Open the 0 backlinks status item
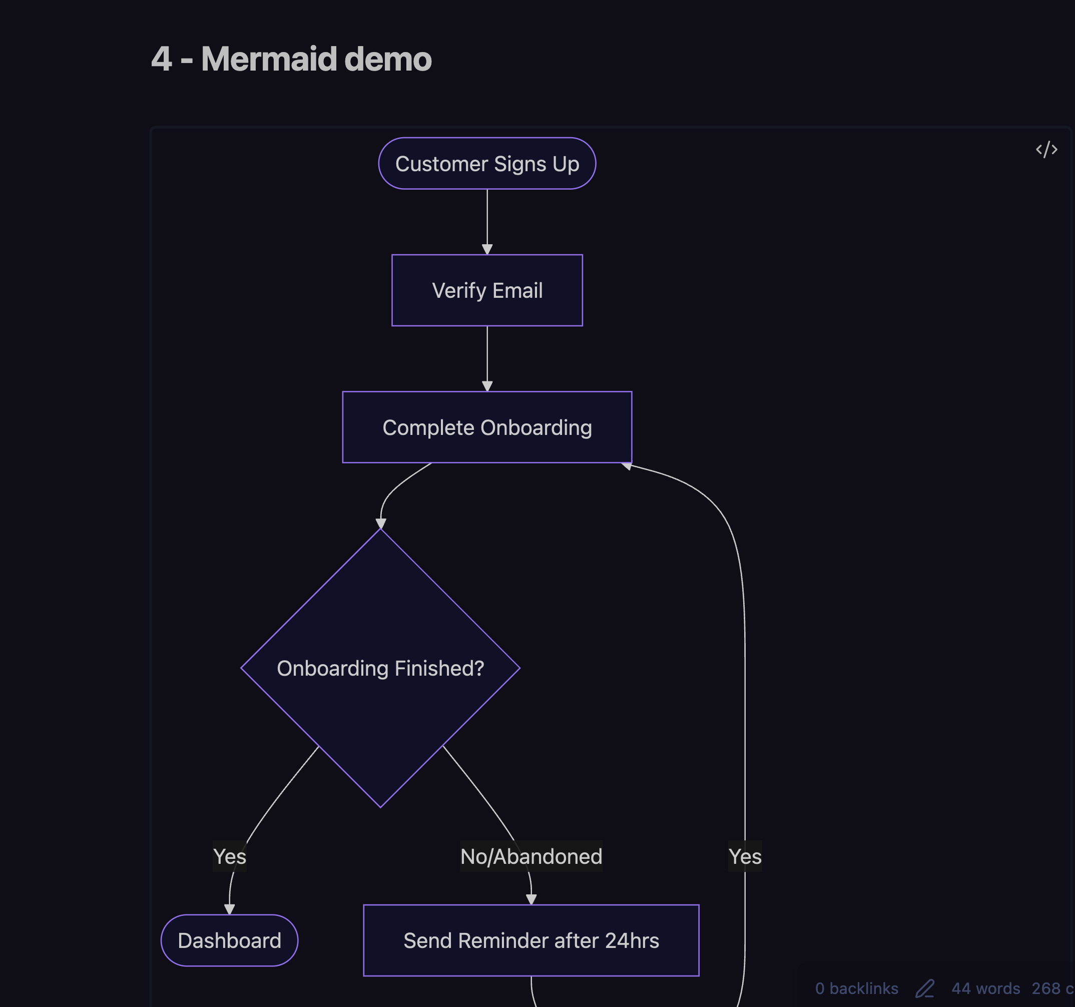 [856, 988]
